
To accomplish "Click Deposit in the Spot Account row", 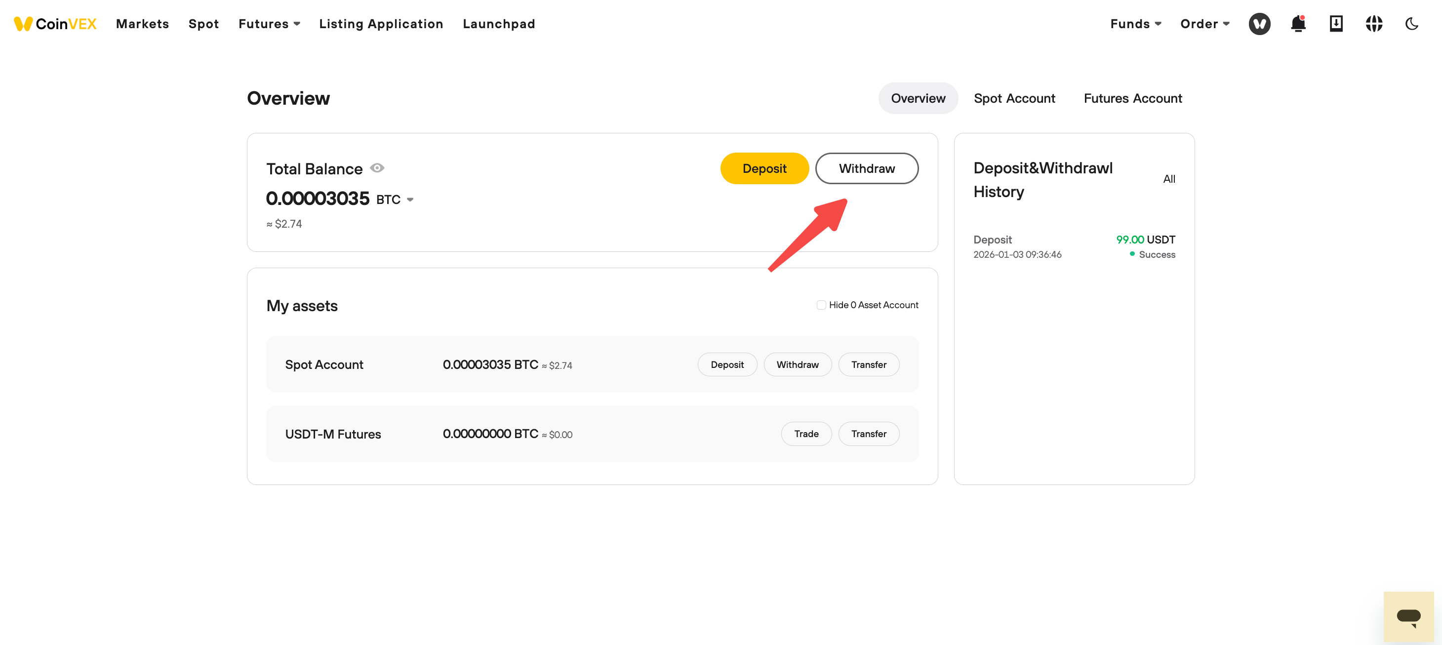I will (727, 364).
